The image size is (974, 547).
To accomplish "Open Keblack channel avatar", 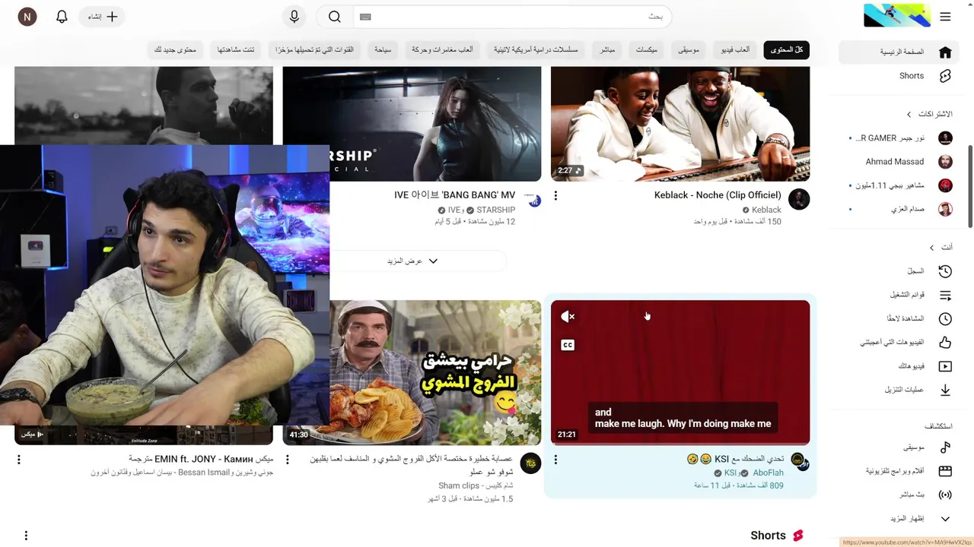I will tap(799, 200).
